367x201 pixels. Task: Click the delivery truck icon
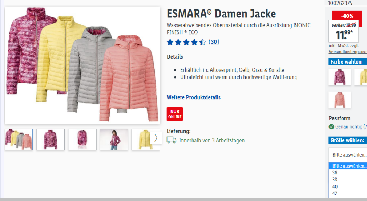pos(172,140)
